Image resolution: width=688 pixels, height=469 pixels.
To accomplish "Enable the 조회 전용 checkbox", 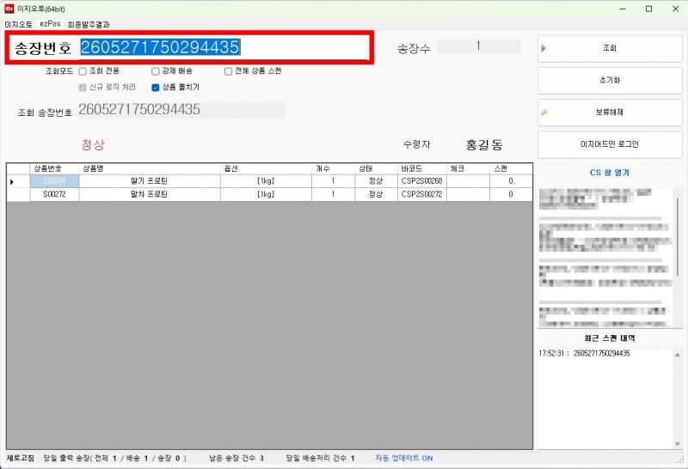I will [x=83, y=71].
